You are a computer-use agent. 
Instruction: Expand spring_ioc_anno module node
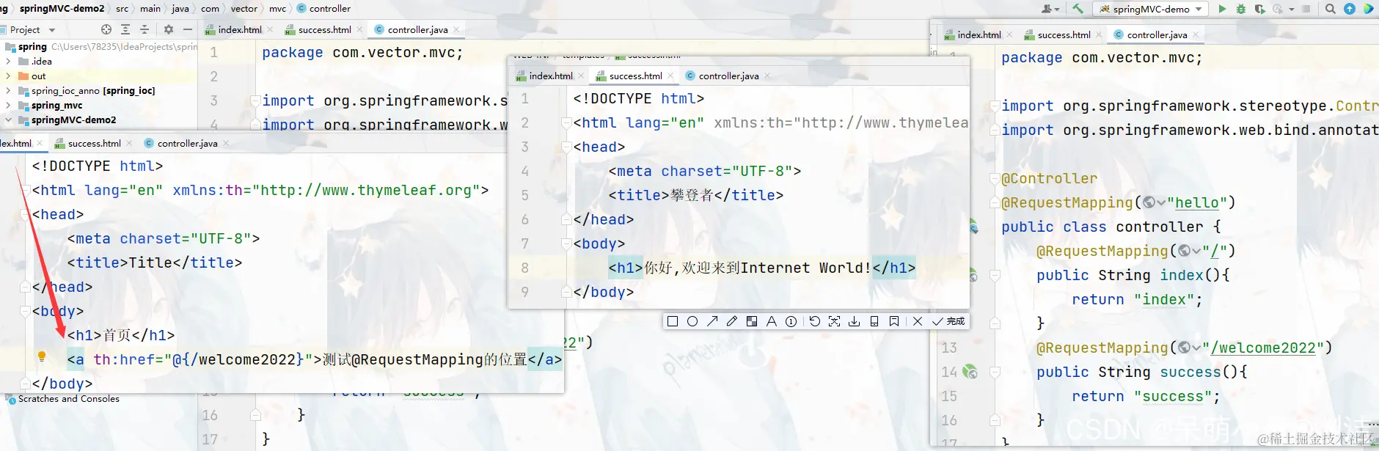click(x=8, y=91)
